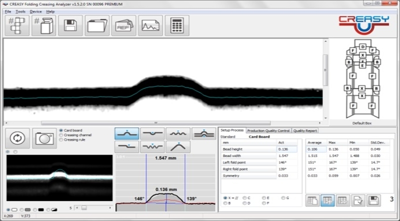Click the Bead height Act value 0.136
The image size is (400, 221).
[x=287, y=149]
